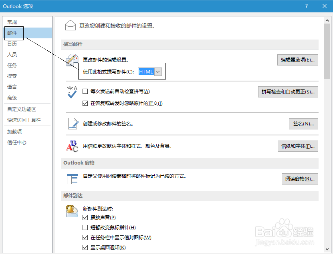
Task: Uncheck 显示桌面通知 option
Action: [85, 247]
